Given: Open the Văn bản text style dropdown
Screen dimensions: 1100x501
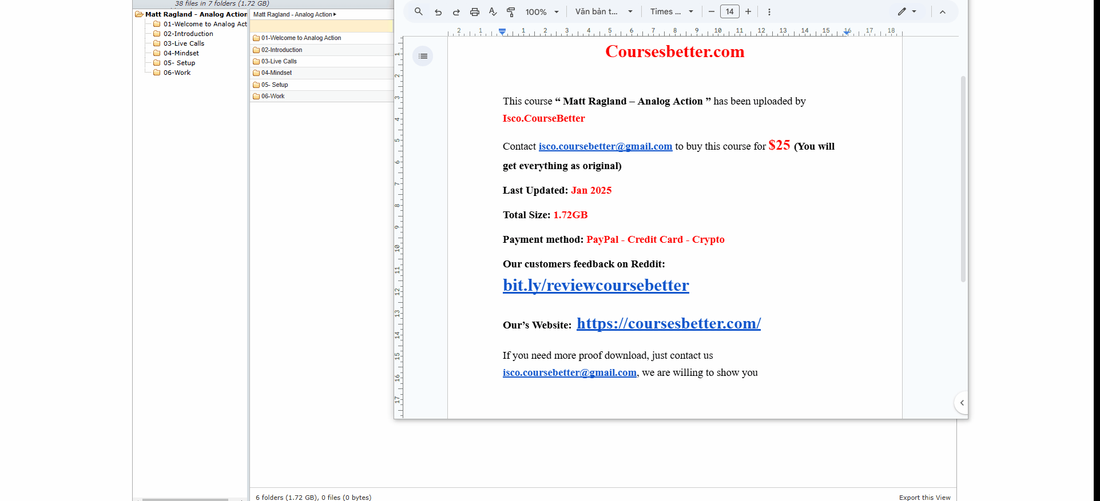Looking at the screenshot, I should pos(603,11).
